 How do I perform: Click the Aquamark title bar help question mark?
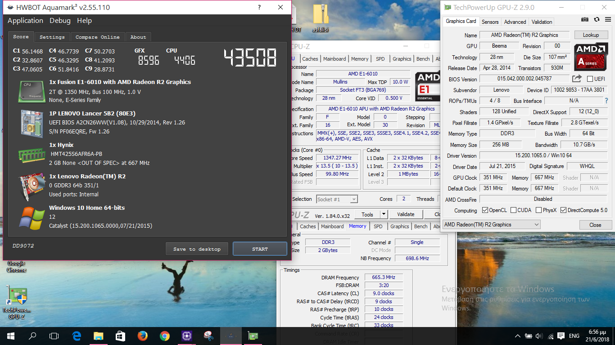259,7
